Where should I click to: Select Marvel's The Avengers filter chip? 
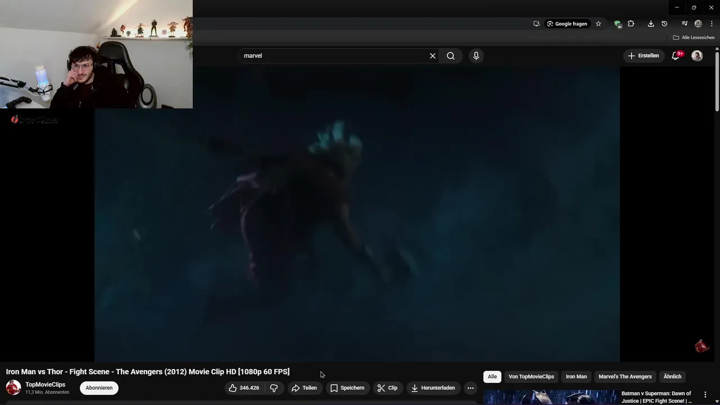tap(625, 376)
